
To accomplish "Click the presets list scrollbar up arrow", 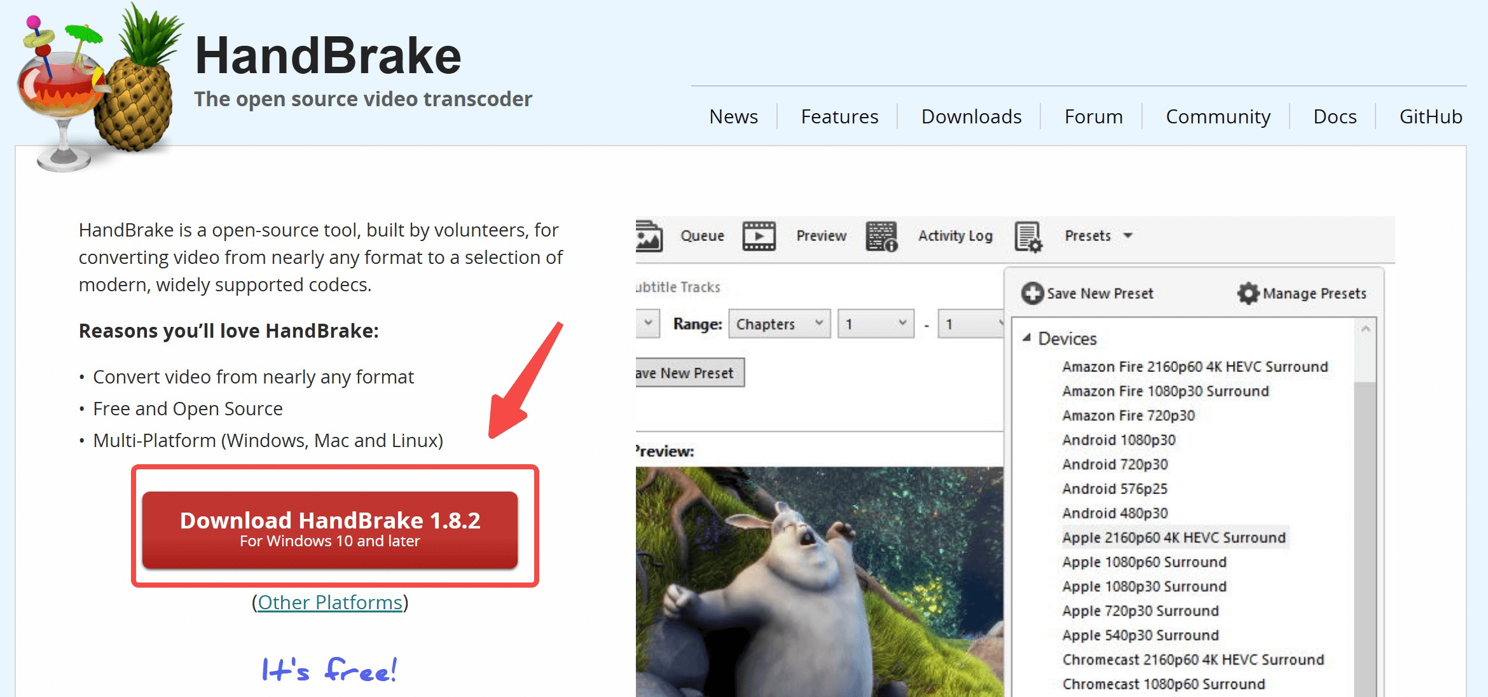I will point(1365,329).
